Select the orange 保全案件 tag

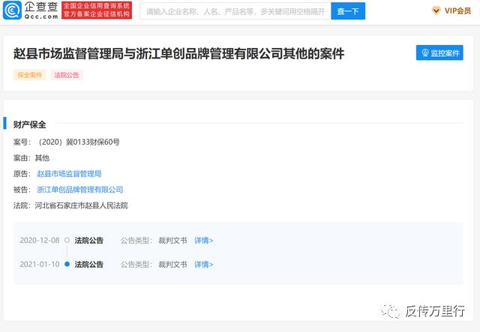[x=30, y=75]
